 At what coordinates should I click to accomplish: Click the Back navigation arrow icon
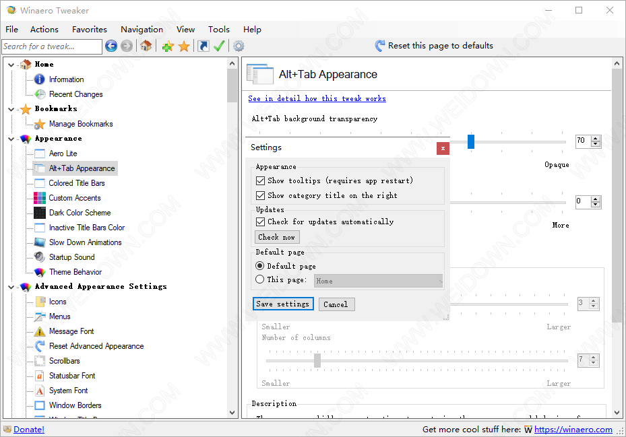[x=111, y=46]
